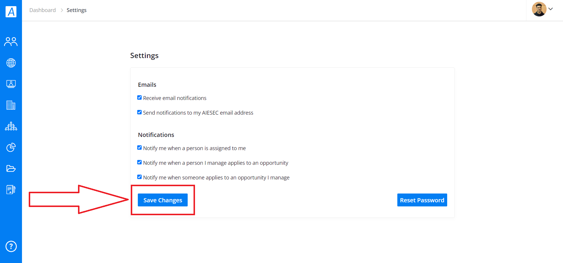Image resolution: width=563 pixels, height=263 pixels.
Task: Open the pie chart analytics icon
Action: [x=11, y=147]
